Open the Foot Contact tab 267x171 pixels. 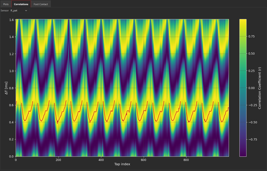point(41,4)
